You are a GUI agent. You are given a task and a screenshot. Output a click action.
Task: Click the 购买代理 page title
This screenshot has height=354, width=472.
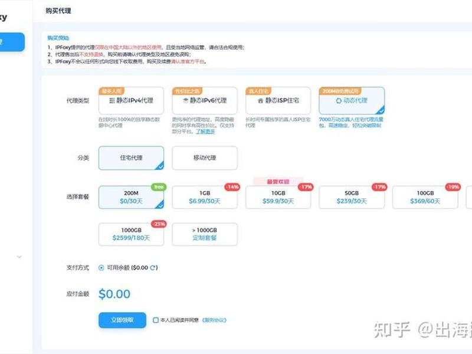[58, 11]
